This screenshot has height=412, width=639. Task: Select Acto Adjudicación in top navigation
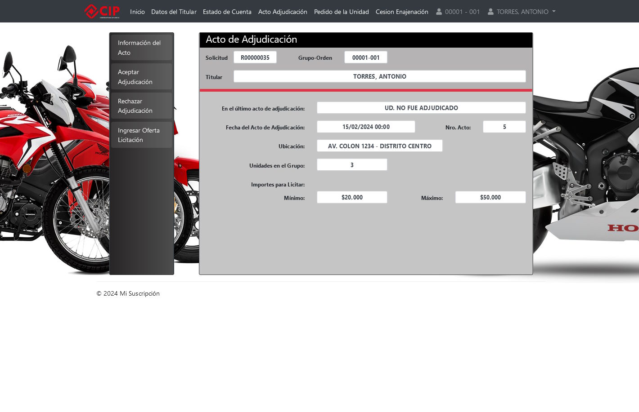(x=283, y=12)
